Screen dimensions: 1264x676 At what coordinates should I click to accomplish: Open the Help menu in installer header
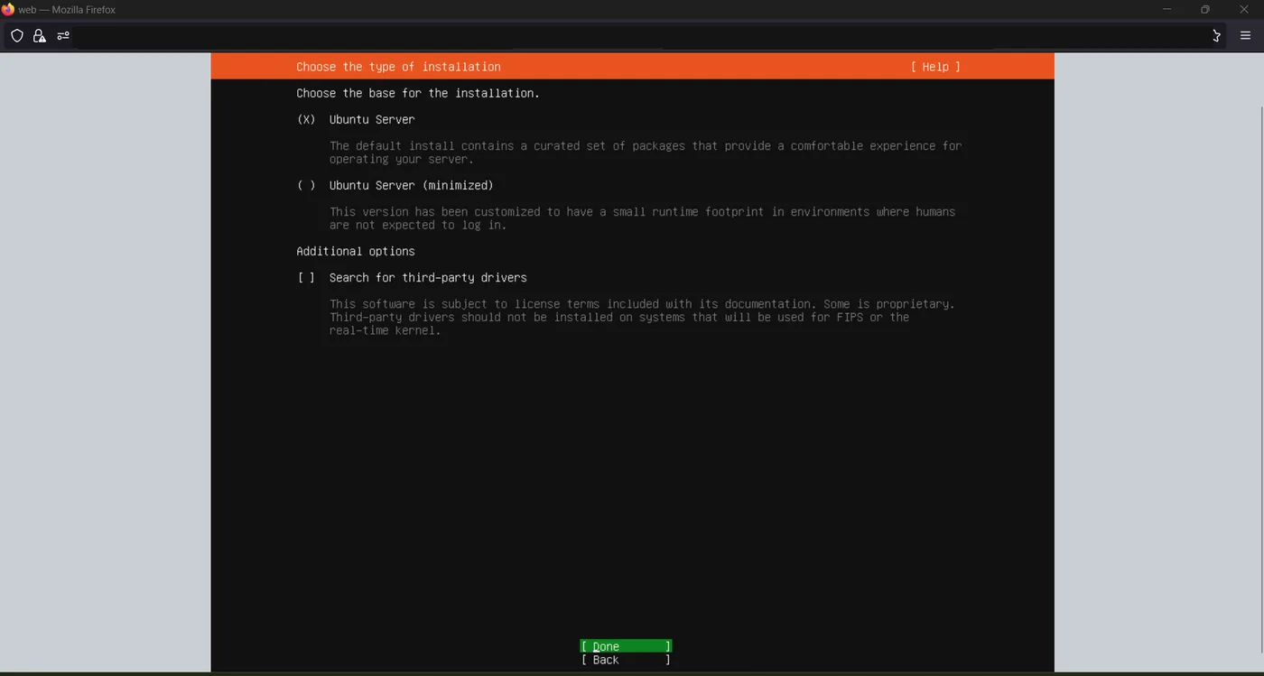pos(935,67)
